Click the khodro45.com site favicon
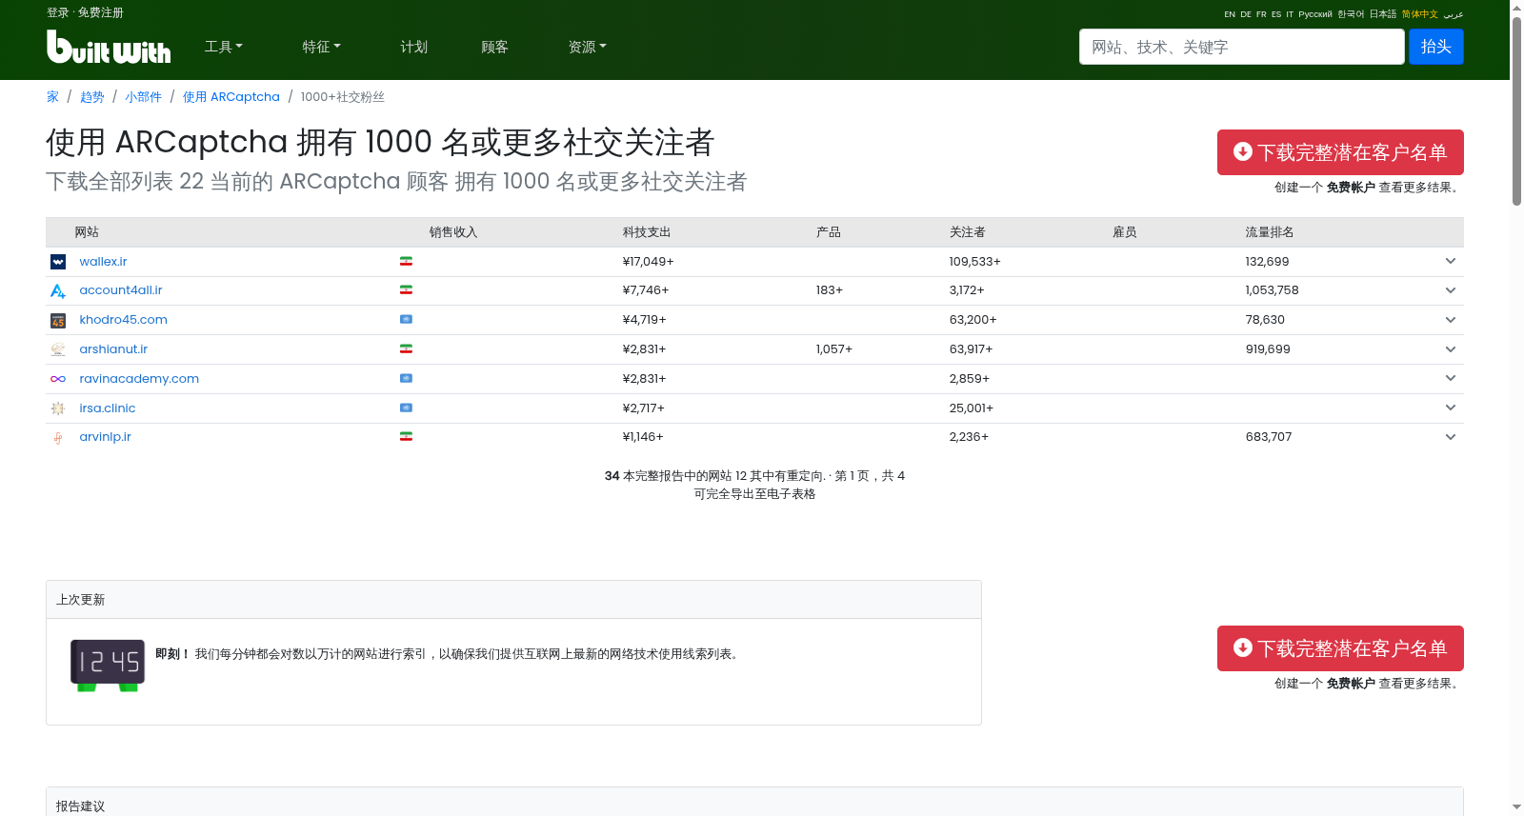The width and height of the screenshot is (1524, 816). point(58,321)
